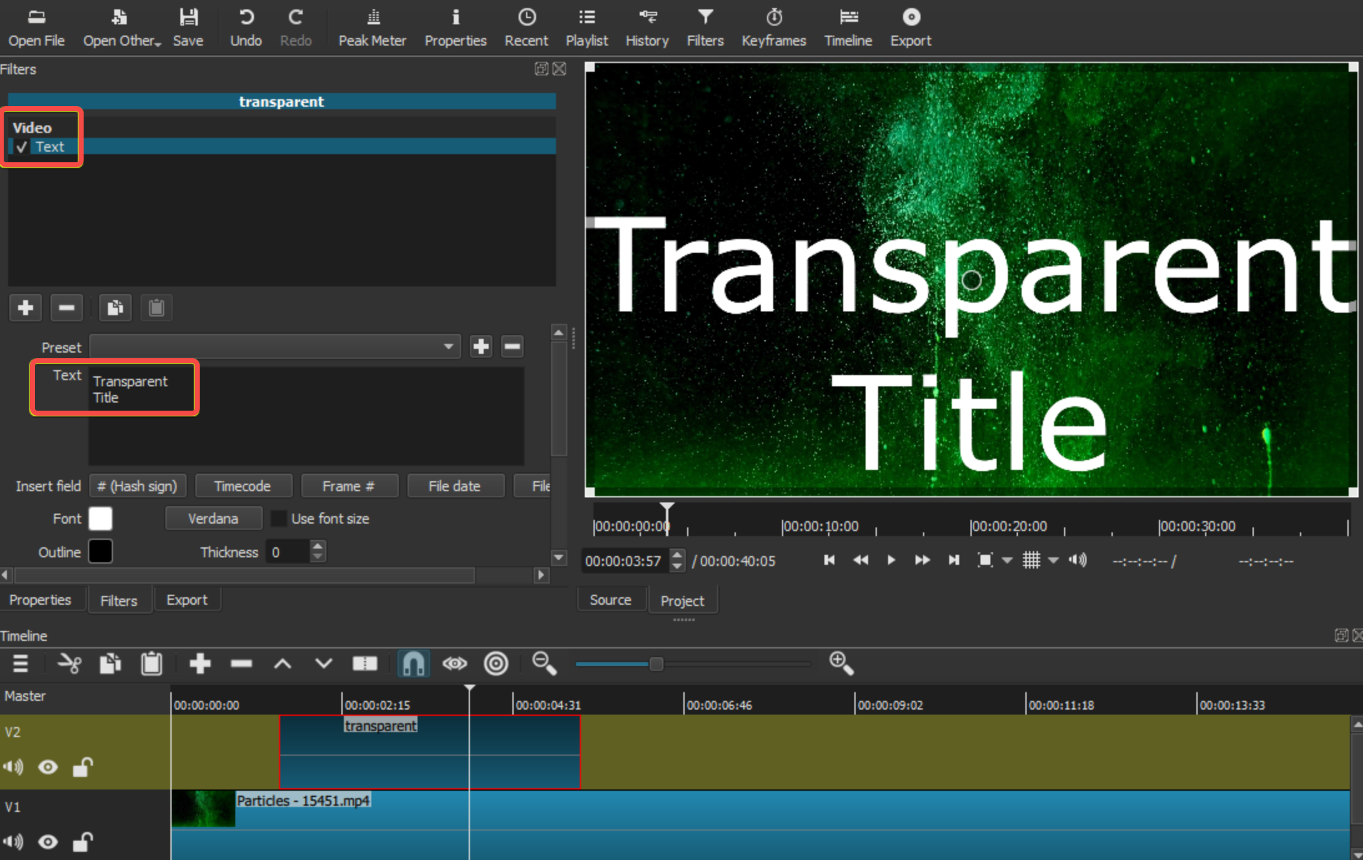
Task: Open the Recent files panel
Action: pyautogui.click(x=526, y=28)
